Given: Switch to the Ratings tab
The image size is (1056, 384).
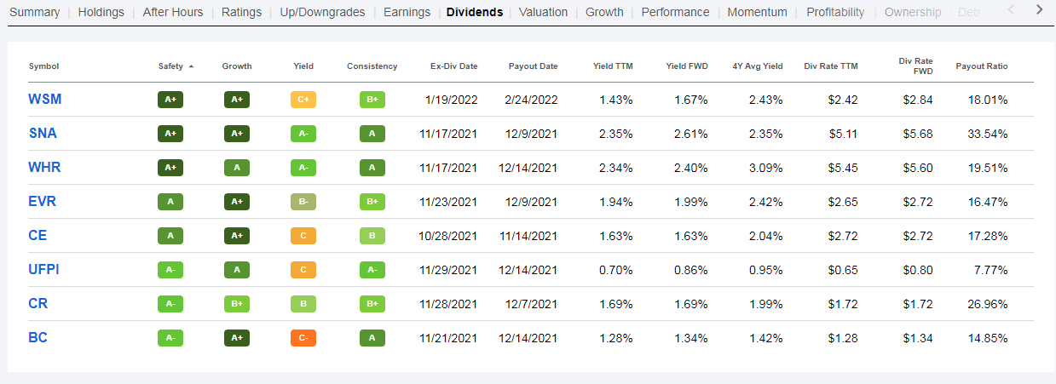Looking at the screenshot, I should coord(242,12).
